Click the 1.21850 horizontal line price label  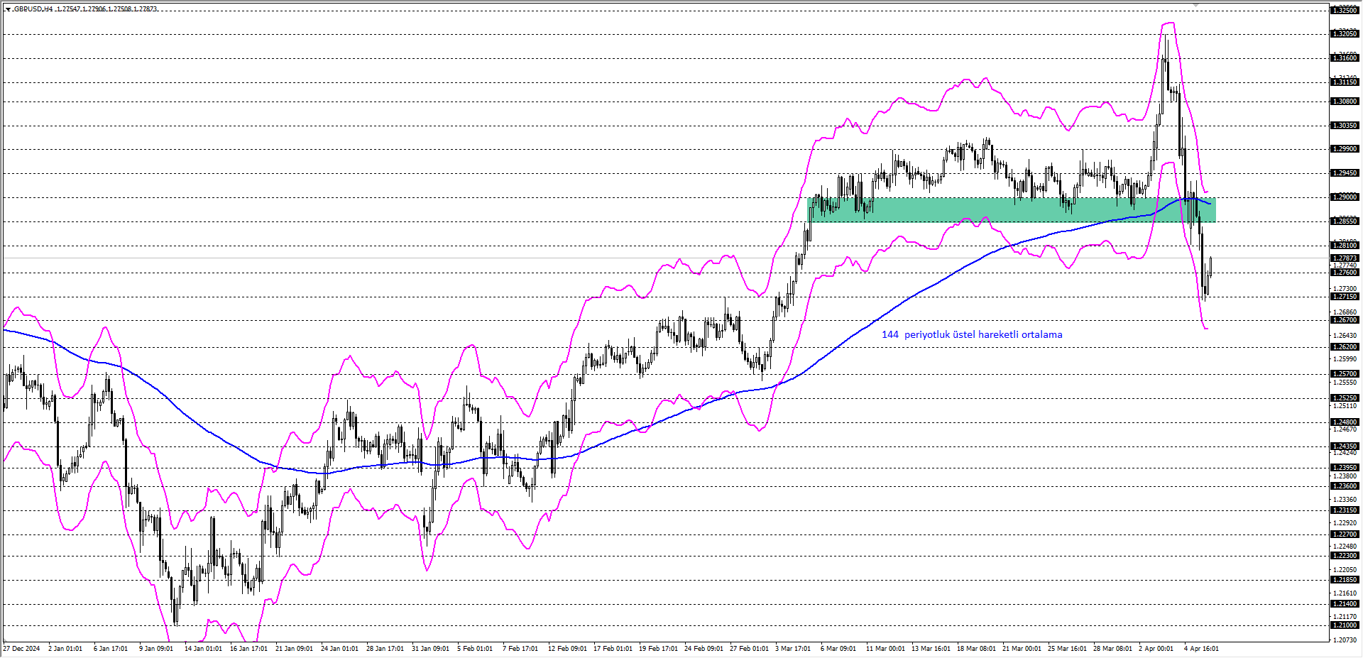click(x=1345, y=580)
